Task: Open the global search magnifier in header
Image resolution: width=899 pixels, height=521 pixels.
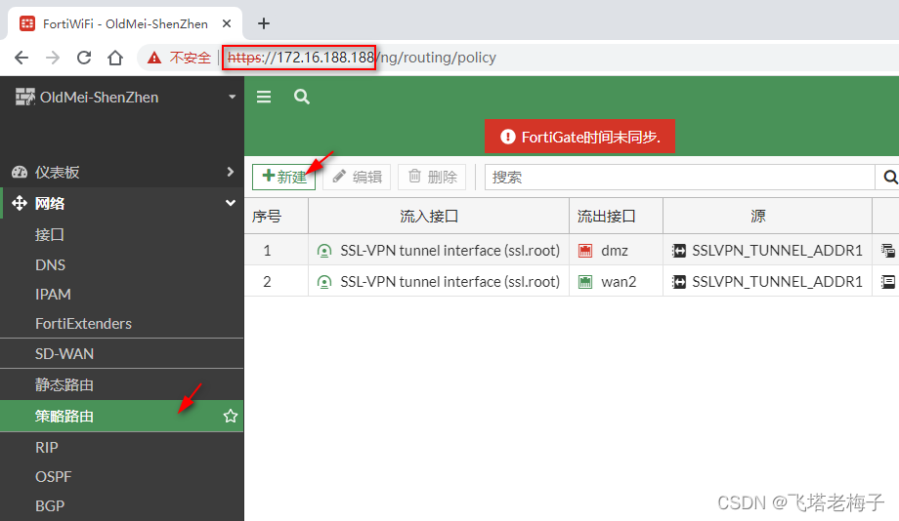Action: [x=302, y=97]
